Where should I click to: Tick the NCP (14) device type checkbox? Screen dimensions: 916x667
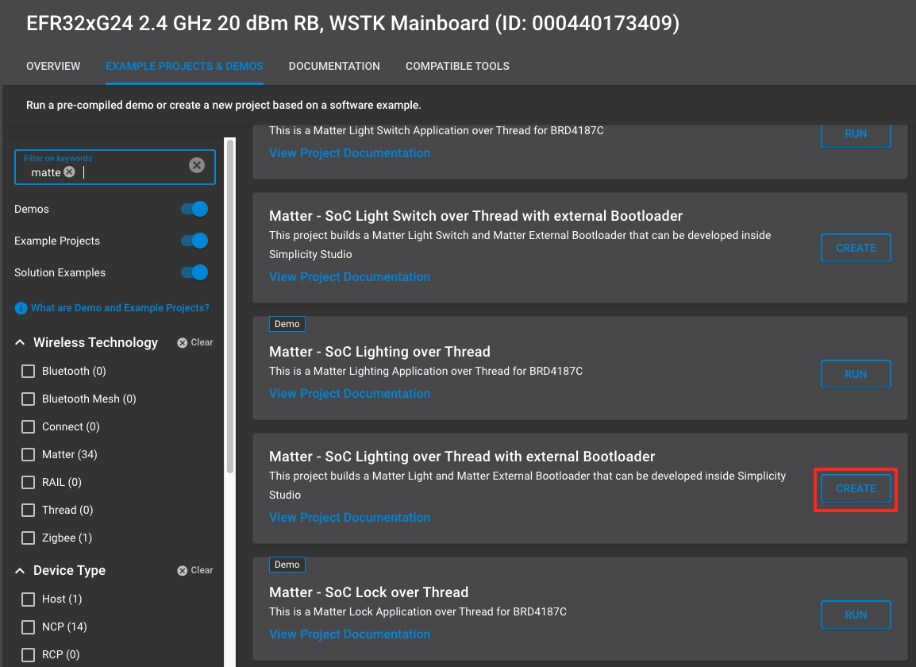point(29,627)
